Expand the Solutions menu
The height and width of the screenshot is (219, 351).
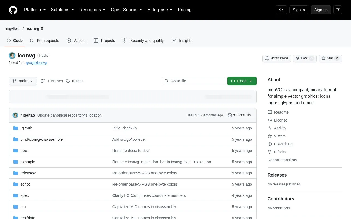[x=63, y=10]
